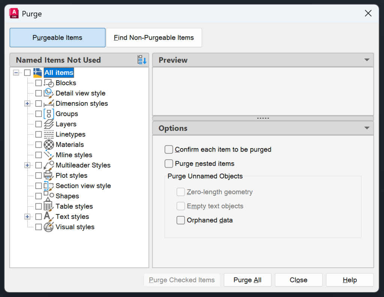
Task: Open the Help page
Action: (x=349, y=280)
